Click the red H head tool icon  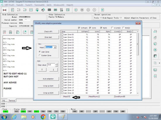5,10
